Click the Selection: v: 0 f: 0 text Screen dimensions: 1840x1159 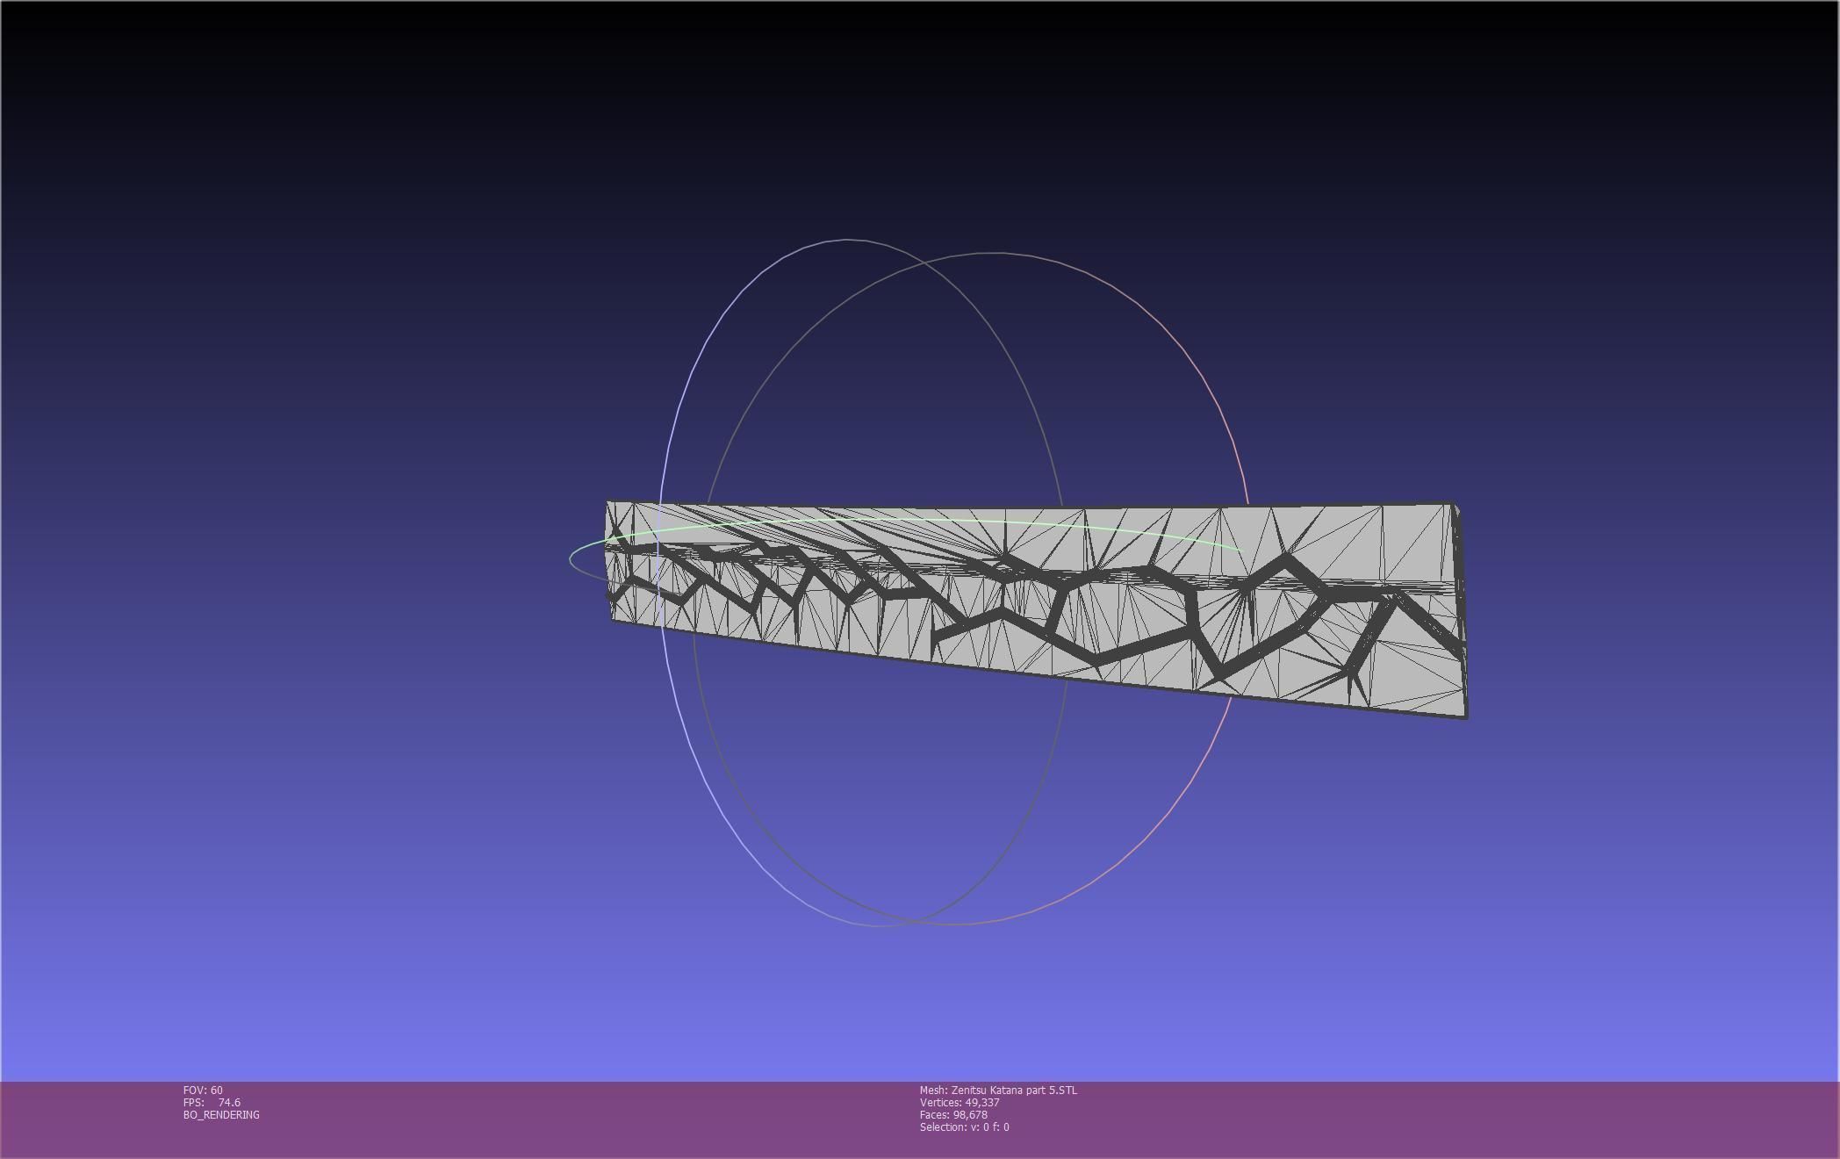[964, 1127]
